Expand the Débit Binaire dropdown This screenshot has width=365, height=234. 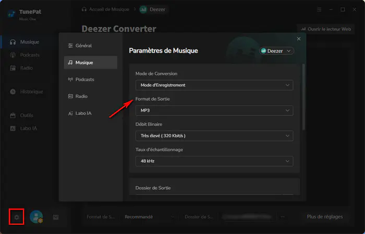pos(214,136)
